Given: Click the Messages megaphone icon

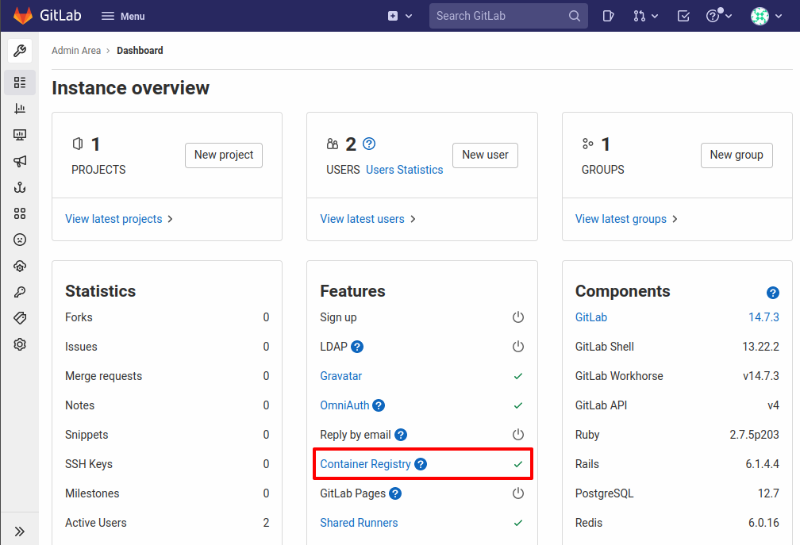Looking at the screenshot, I should 20,160.
